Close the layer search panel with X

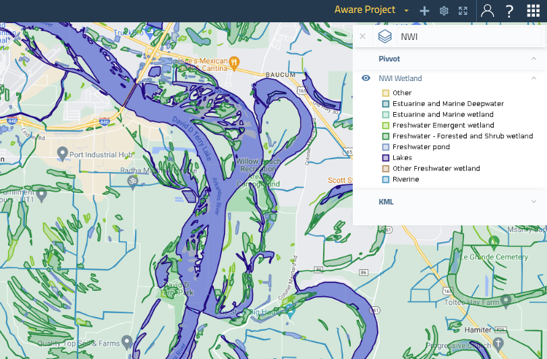tap(362, 36)
